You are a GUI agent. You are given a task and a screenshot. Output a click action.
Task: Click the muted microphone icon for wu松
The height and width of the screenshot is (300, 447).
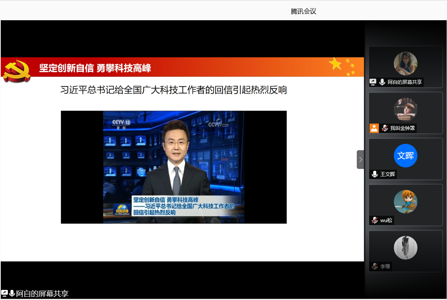(x=375, y=220)
